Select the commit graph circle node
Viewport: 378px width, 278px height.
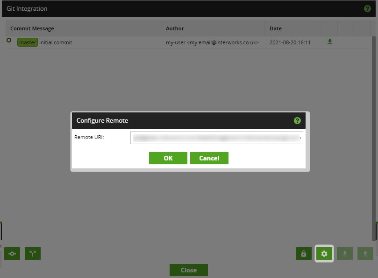point(9,40)
